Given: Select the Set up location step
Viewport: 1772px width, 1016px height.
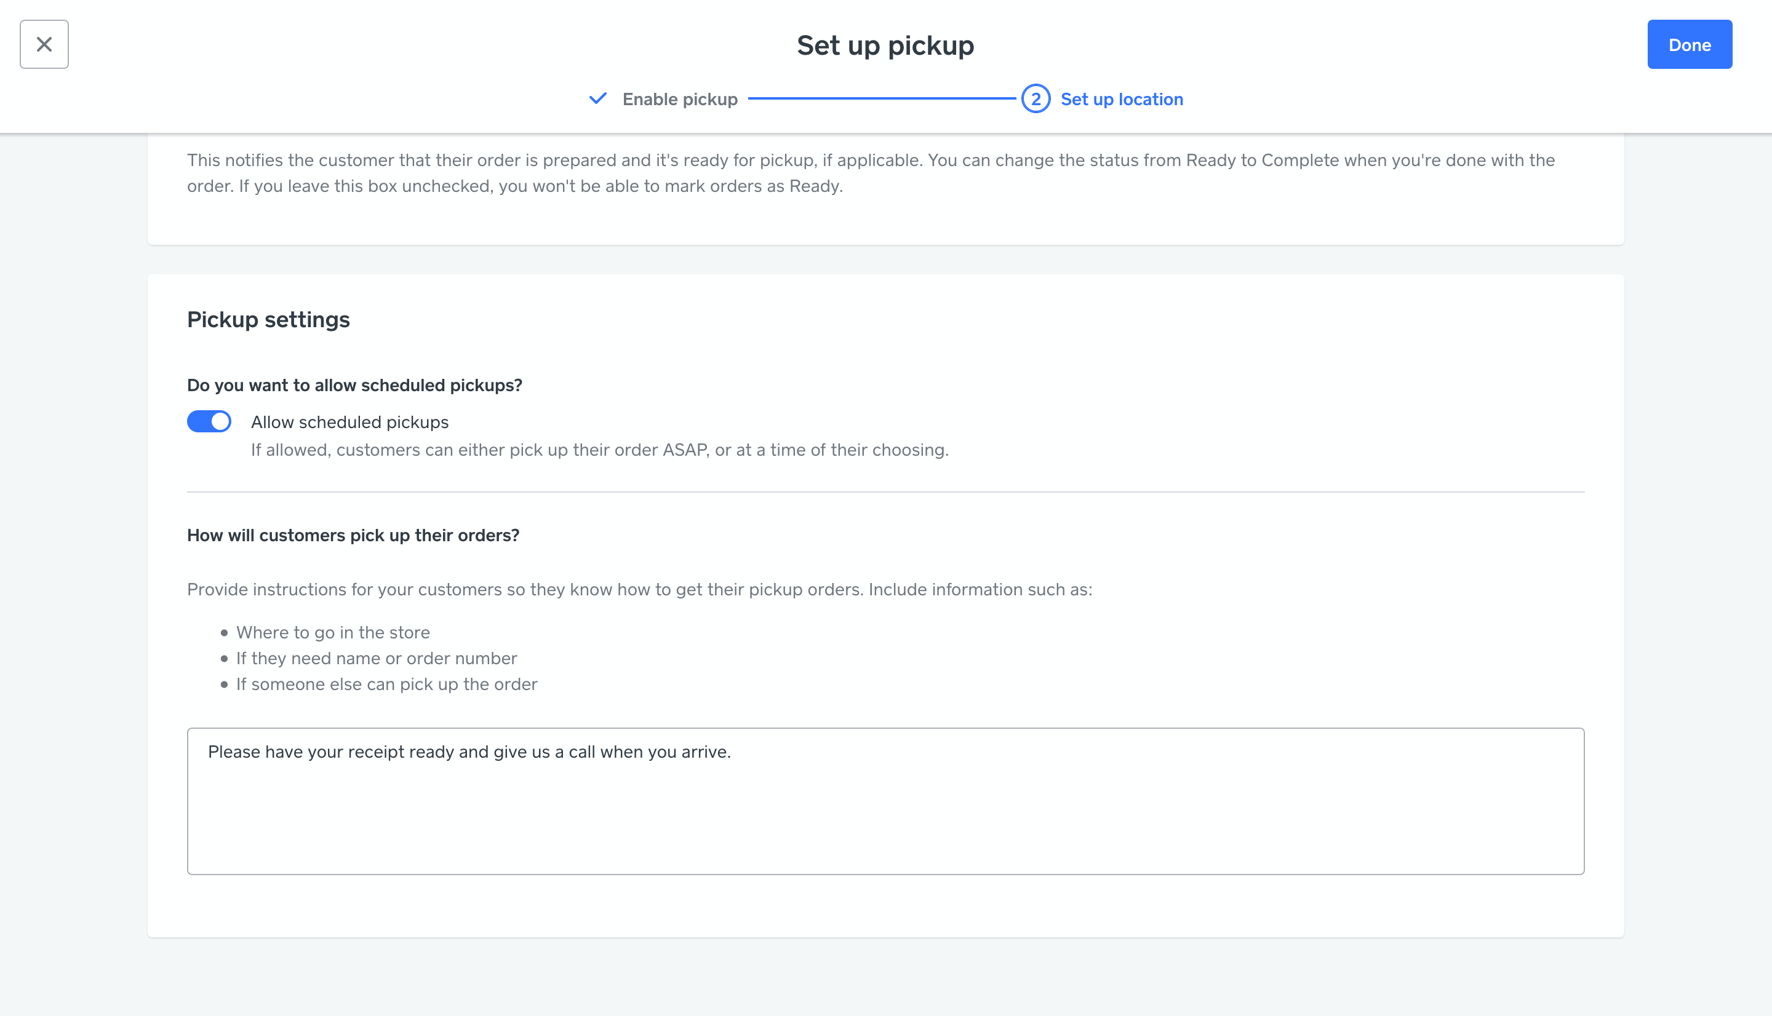Looking at the screenshot, I should click(1121, 99).
